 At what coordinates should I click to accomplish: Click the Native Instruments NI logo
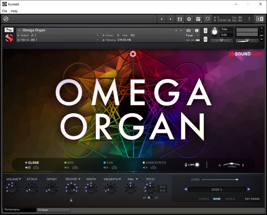(260, 19)
